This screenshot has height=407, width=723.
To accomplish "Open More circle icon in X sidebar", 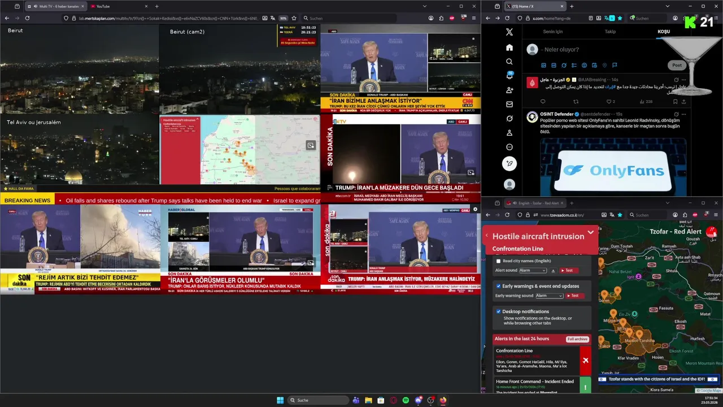I will [509, 148].
